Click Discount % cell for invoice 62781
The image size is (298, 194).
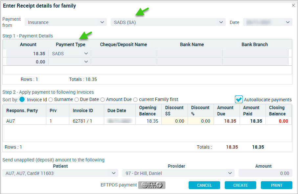(201, 121)
